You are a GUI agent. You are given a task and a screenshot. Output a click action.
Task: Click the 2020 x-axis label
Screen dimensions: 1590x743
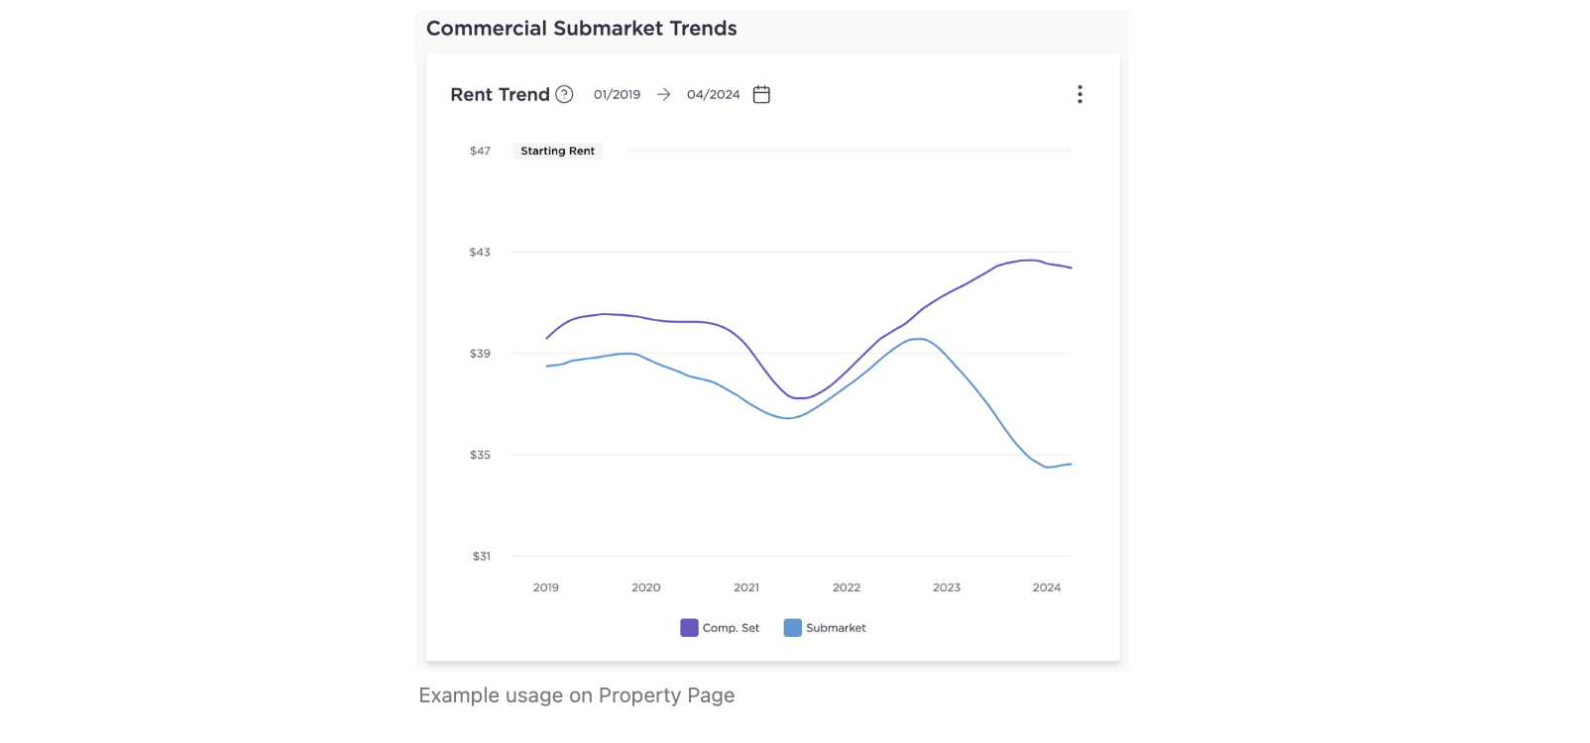[x=646, y=587]
